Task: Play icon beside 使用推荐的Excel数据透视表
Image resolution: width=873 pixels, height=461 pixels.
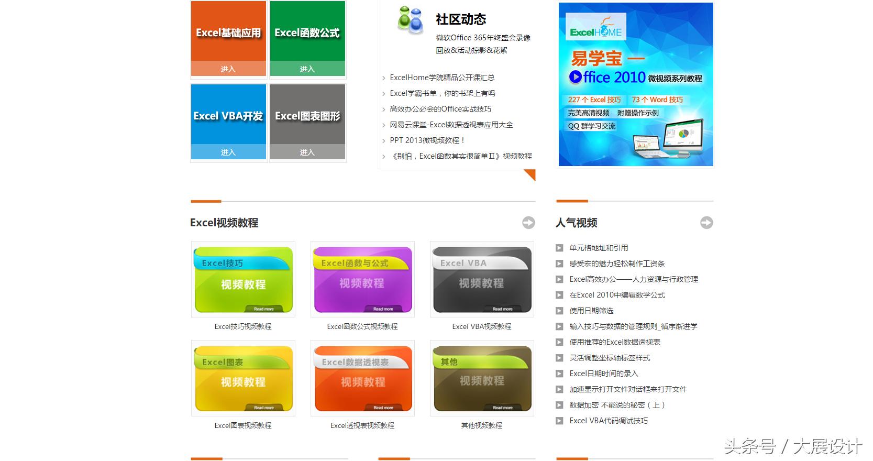Action: [x=559, y=342]
